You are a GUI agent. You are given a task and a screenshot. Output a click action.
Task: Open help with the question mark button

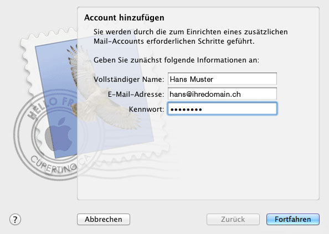pyautogui.click(x=15, y=219)
